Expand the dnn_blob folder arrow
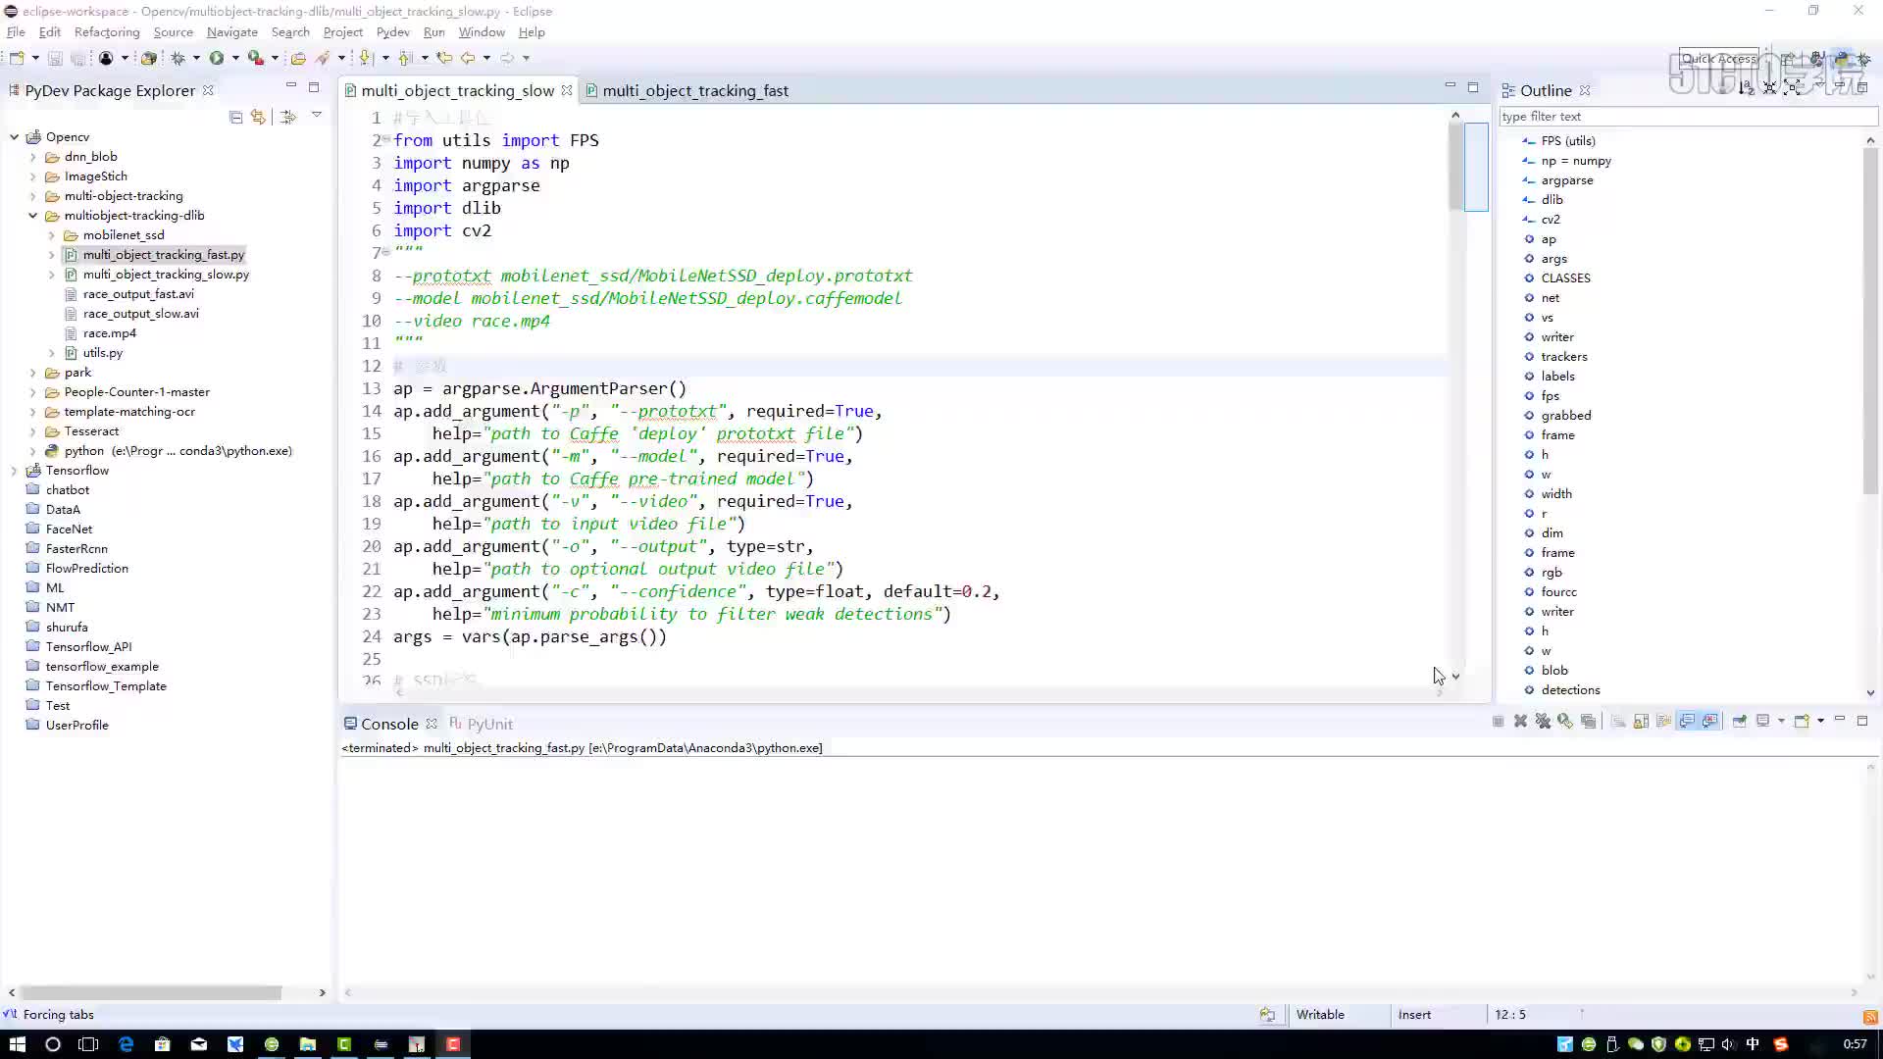The height and width of the screenshot is (1059, 1883). click(33, 157)
